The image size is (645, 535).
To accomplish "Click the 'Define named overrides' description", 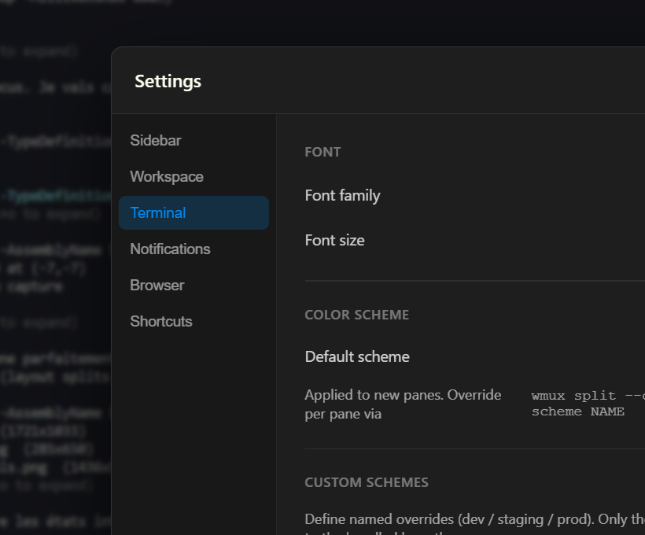I will click(x=474, y=525).
